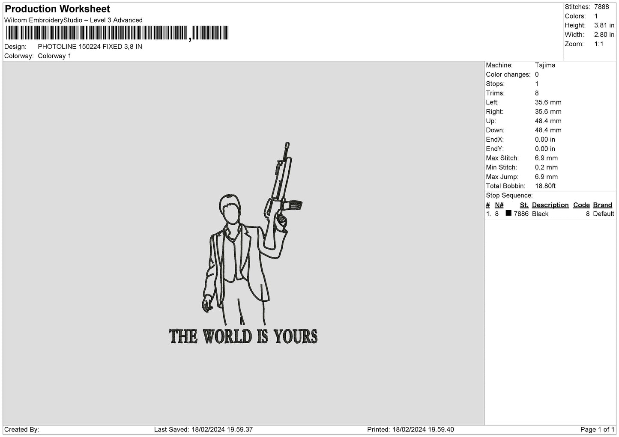Select the Up value 48.4 mm
This screenshot has width=619, height=437.
point(548,121)
